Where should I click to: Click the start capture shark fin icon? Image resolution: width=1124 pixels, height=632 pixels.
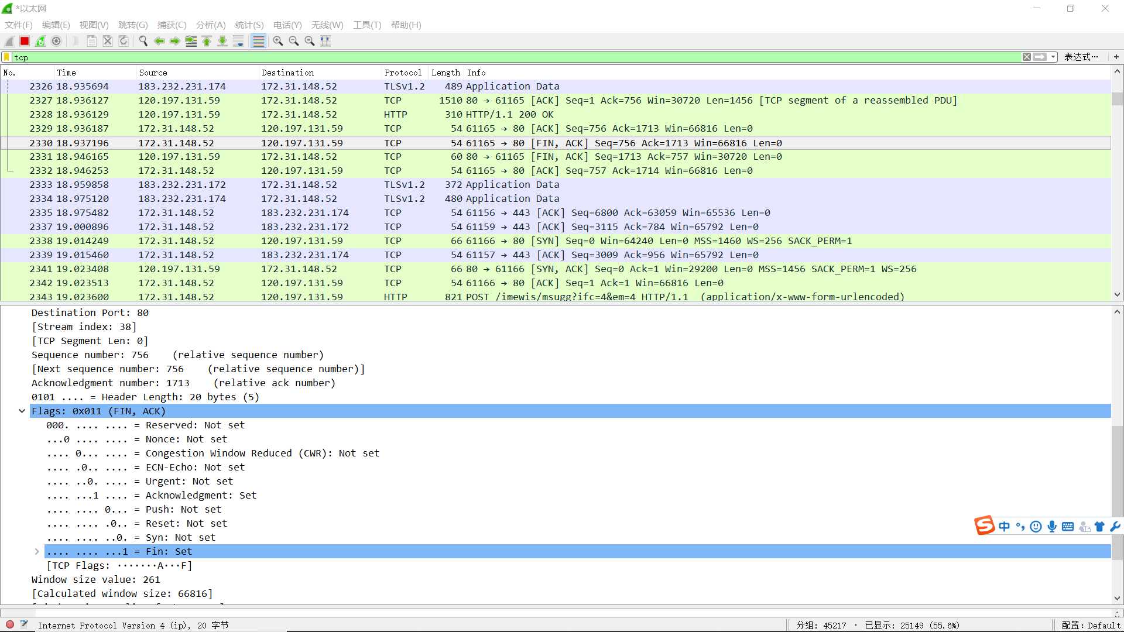click(x=9, y=41)
